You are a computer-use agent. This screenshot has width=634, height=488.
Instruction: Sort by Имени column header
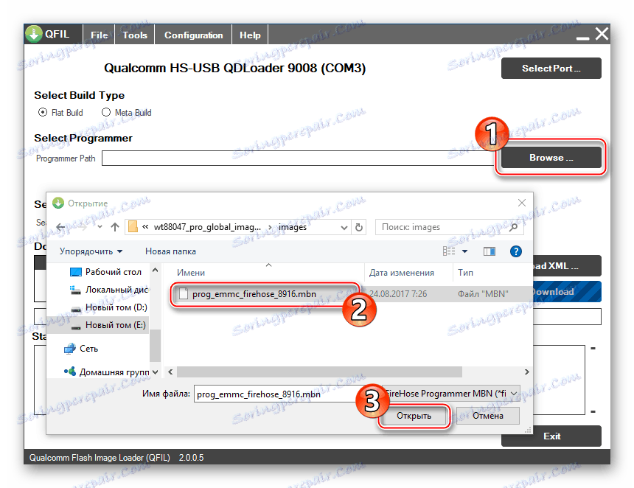pos(190,273)
